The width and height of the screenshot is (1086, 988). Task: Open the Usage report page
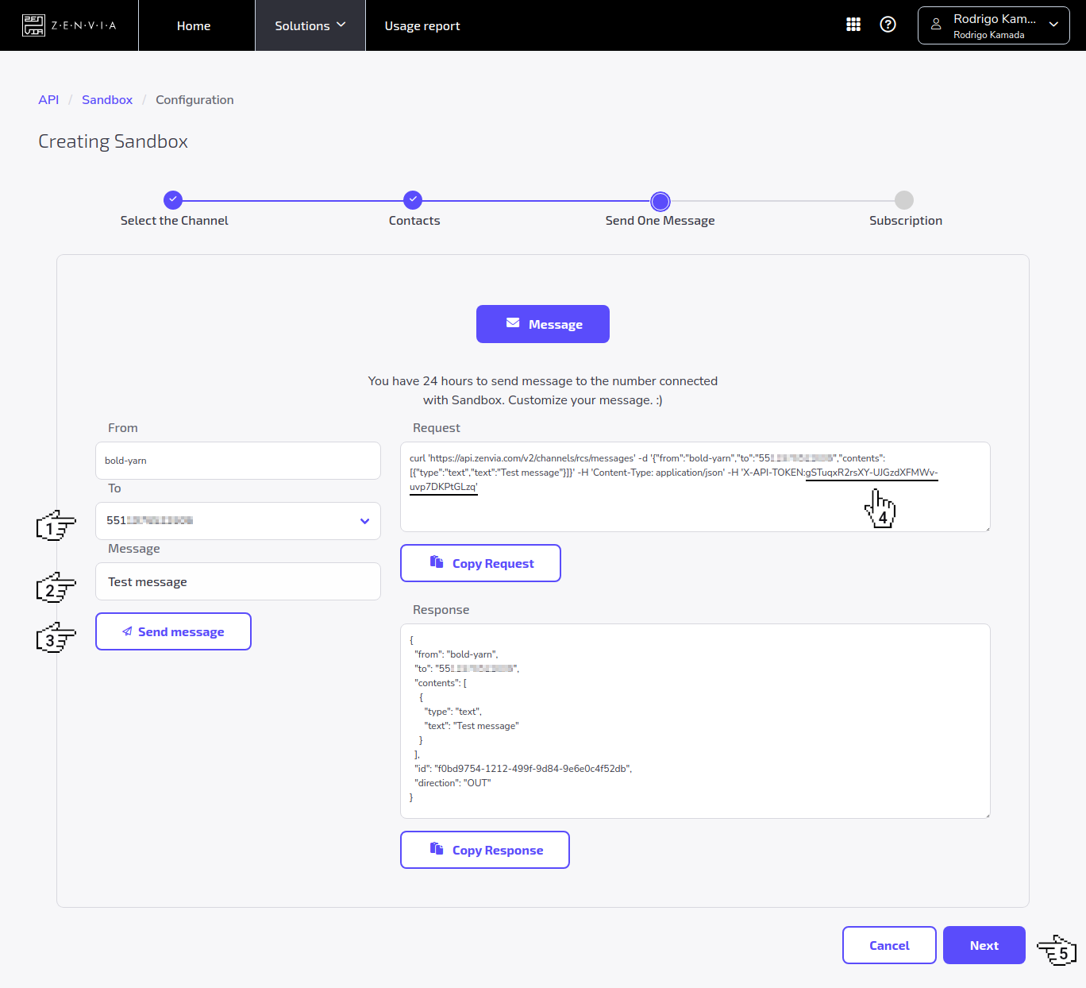(422, 25)
